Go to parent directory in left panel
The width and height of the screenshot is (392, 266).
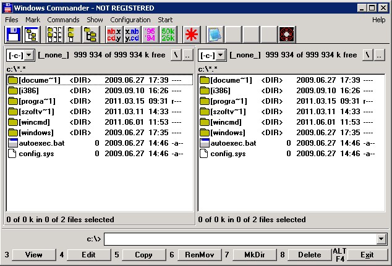[x=188, y=55]
